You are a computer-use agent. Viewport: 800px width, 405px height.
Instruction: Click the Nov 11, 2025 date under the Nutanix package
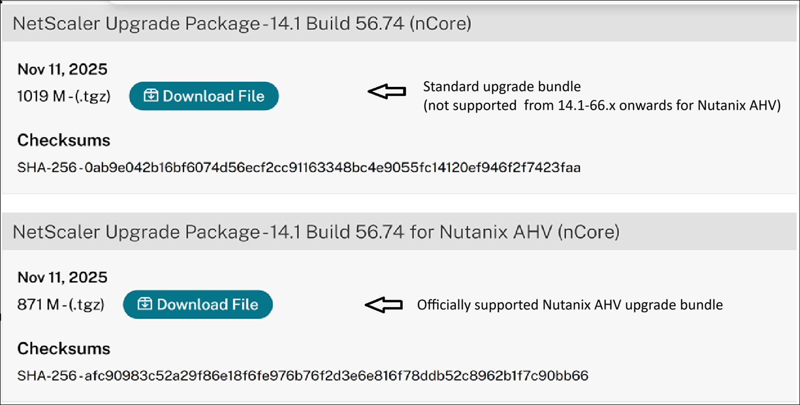[x=61, y=278]
